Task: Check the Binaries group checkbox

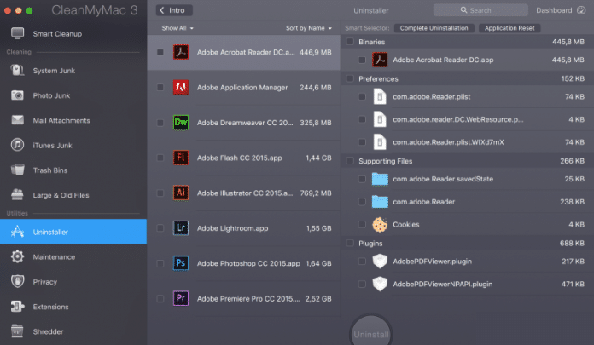Action: [350, 42]
